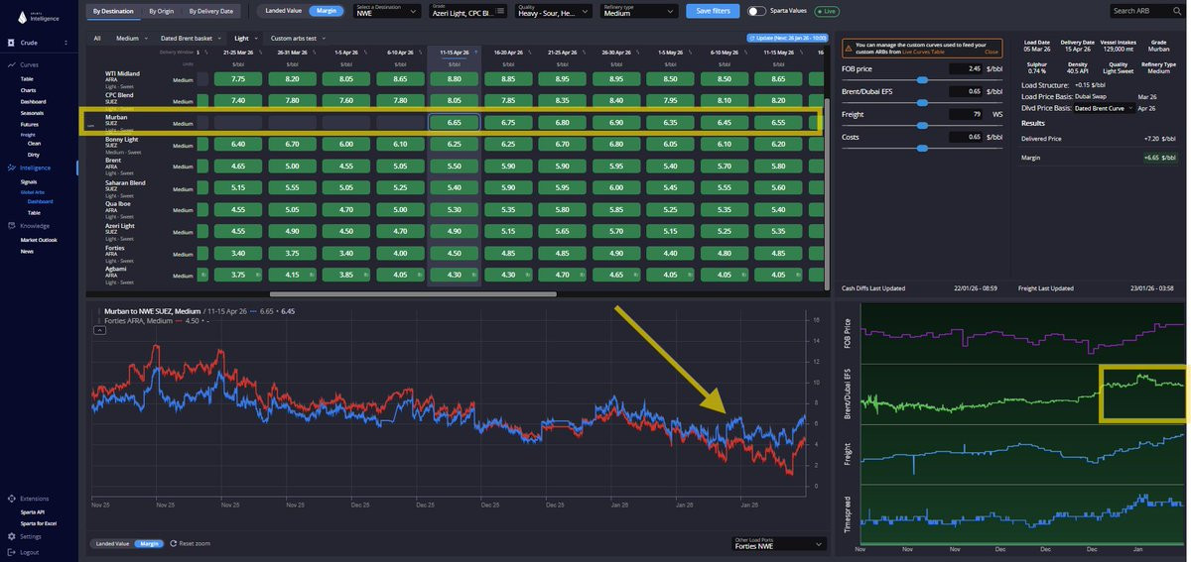This screenshot has height=562, width=1191.
Task: Open the Live Curves Table link
Action: [923, 51]
